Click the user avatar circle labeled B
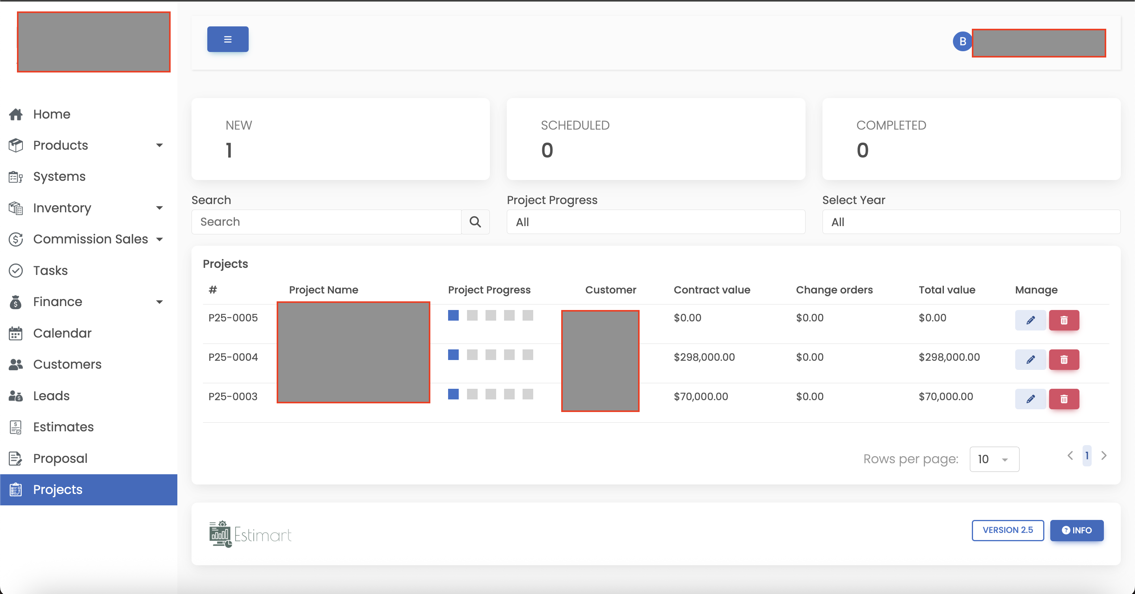The height and width of the screenshot is (594, 1135). (962, 41)
